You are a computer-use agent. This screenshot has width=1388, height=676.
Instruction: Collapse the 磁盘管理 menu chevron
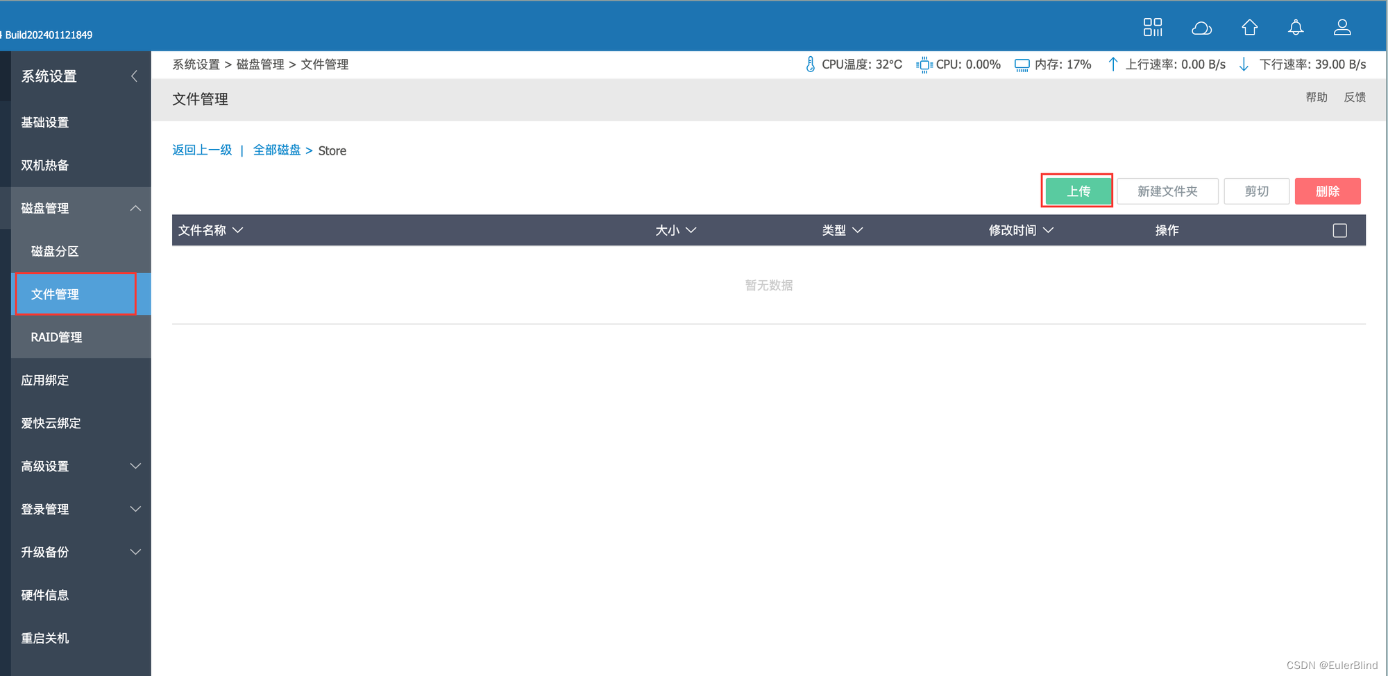(135, 208)
